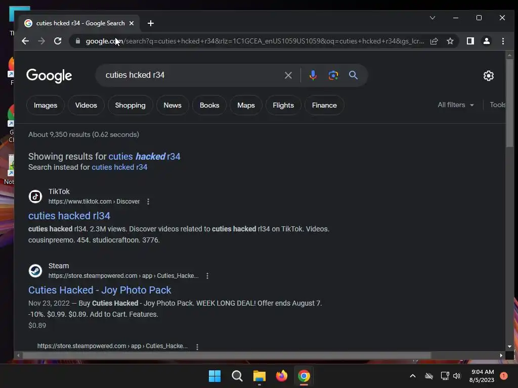
Task: Reload the current page
Action: [x=58, y=41]
